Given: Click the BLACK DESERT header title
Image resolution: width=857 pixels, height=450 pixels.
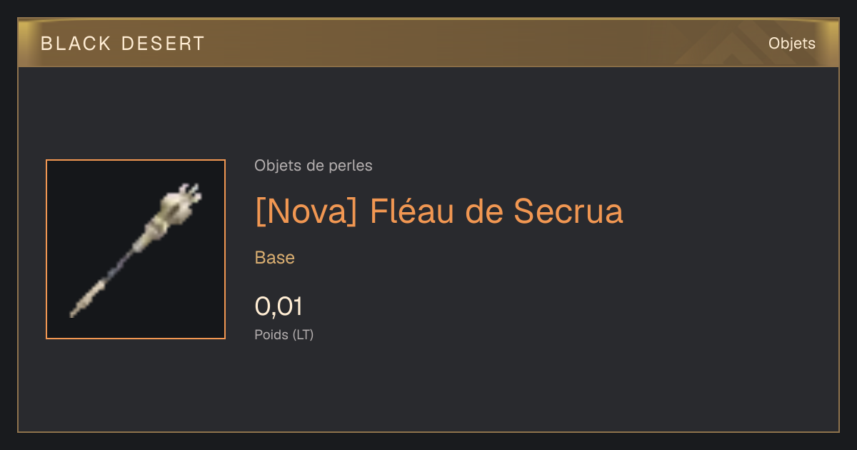Looking at the screenshot, I should 123,44.
